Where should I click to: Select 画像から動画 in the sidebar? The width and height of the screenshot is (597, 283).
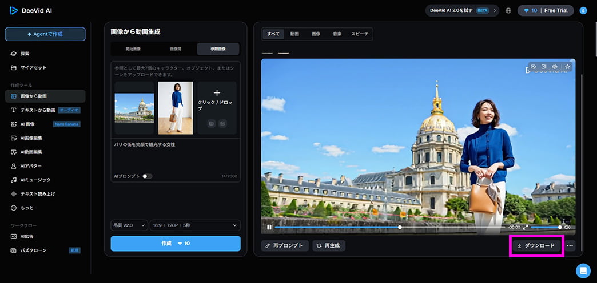click(45, 96)
